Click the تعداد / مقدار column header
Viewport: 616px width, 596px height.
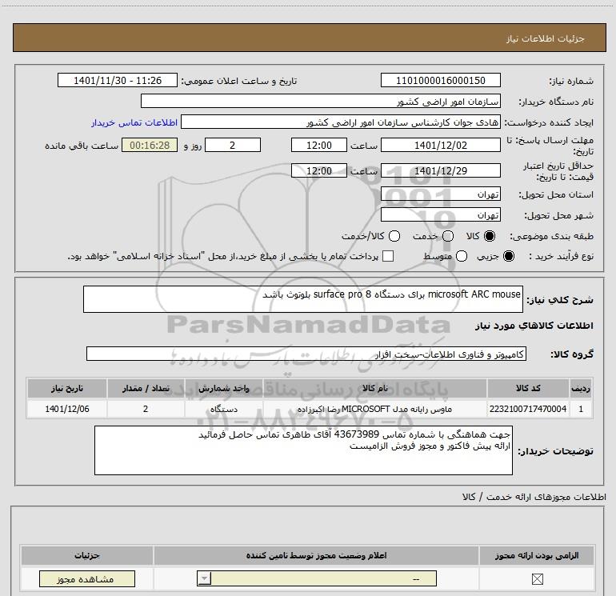click(146, 388)
